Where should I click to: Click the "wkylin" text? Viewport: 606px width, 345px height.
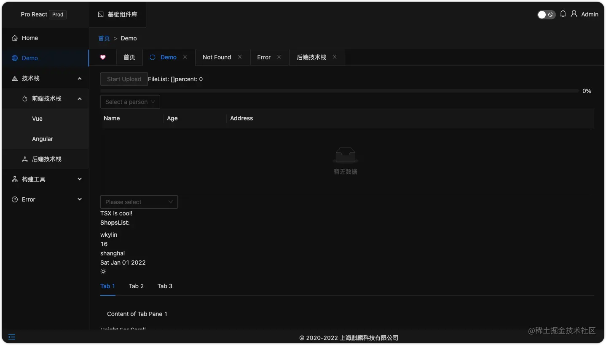coord(109,235)
